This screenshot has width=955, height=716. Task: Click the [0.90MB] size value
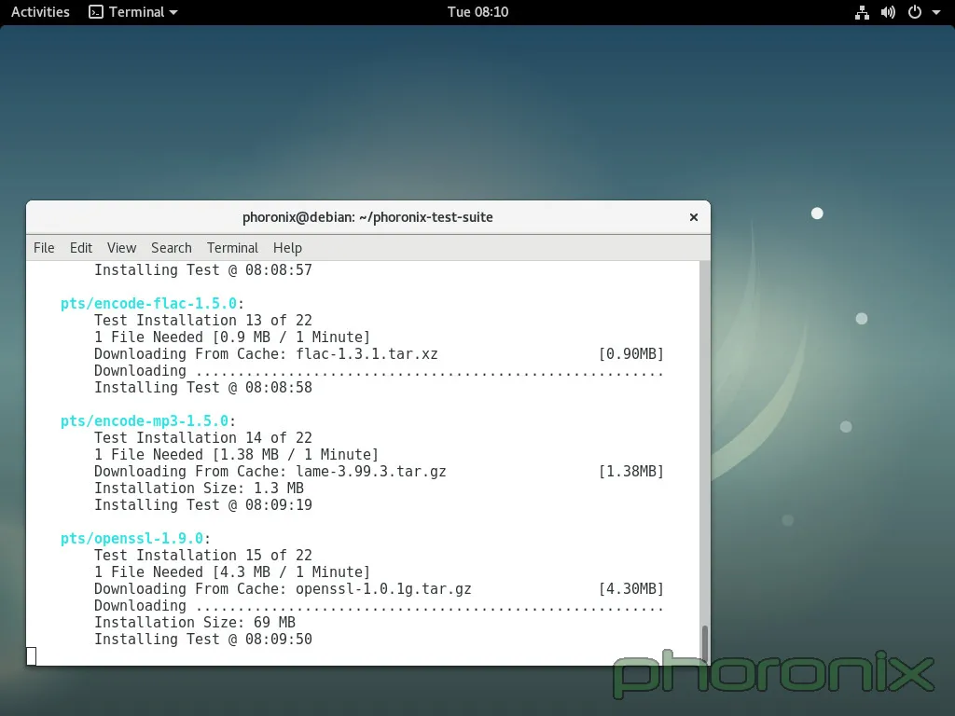631,353
